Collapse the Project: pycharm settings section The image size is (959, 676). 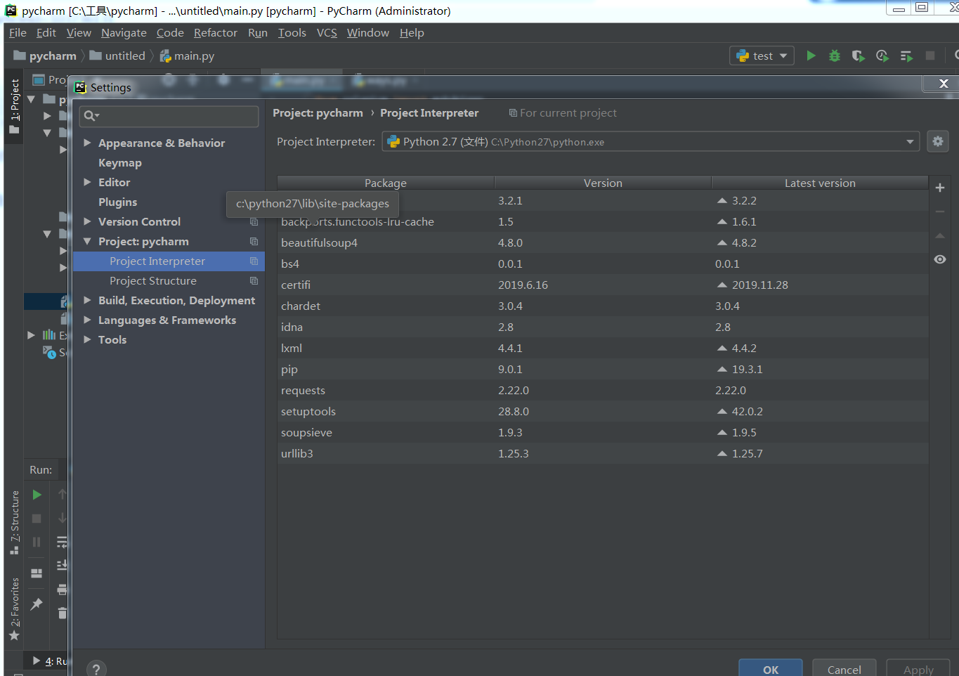point(88,241)
